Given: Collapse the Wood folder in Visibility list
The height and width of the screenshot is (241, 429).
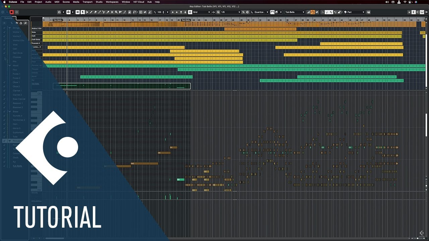Looking at the screenshot, I should pyautogui.click(x=10, y=66).
